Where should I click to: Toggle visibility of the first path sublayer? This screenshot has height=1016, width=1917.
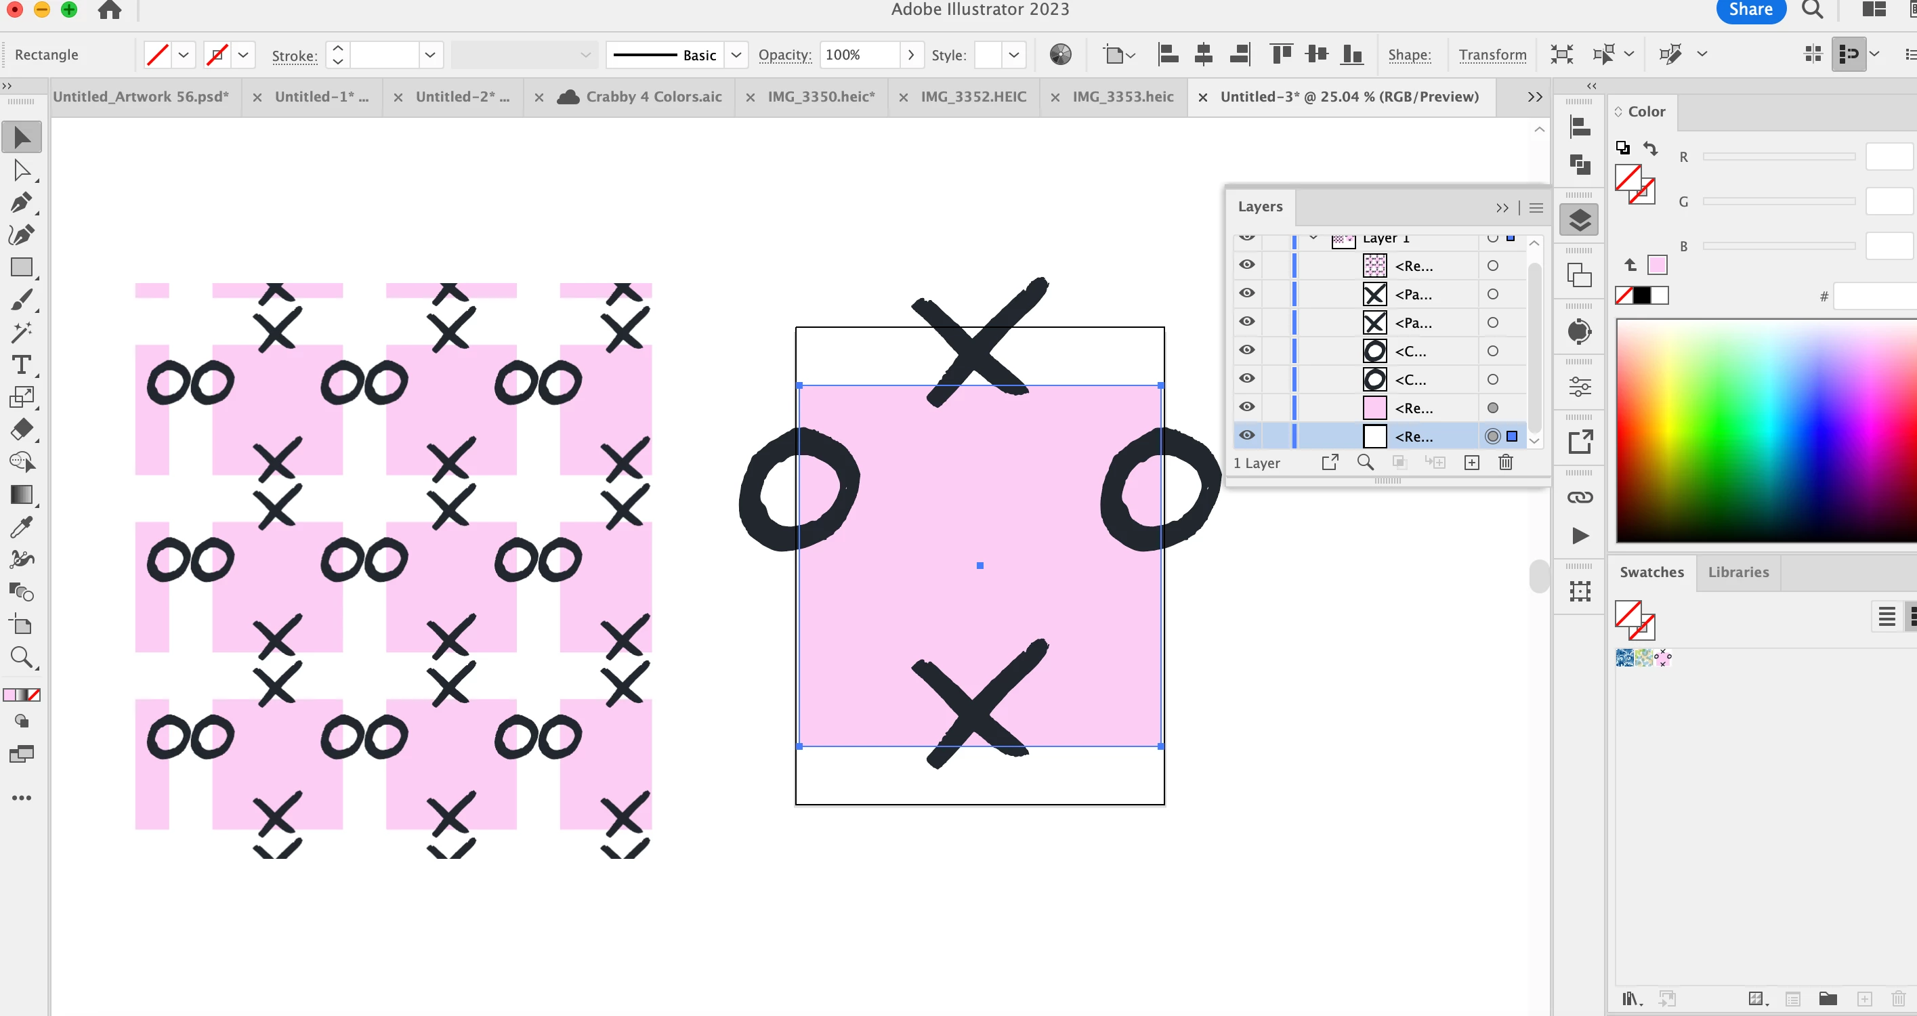tap(1247, 293)
